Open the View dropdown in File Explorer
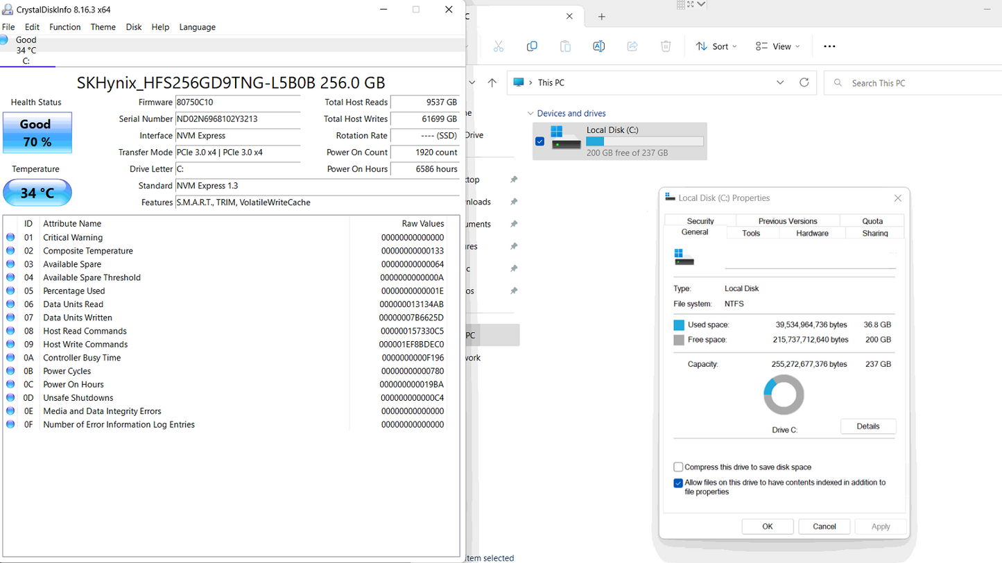 pyautogui.click(x=778, y=46)
